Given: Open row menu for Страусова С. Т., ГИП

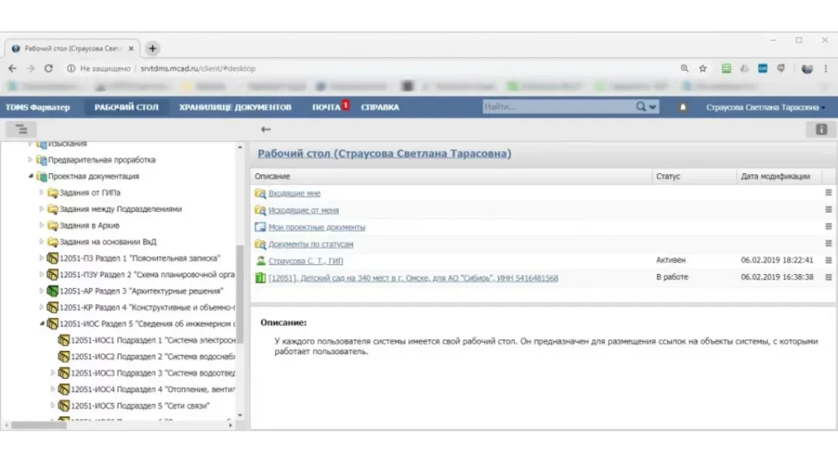Looking at the screenshot, I should coord(829,261).
